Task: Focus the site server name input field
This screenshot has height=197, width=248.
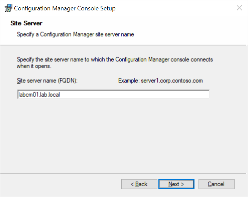Action: [113, 94]
